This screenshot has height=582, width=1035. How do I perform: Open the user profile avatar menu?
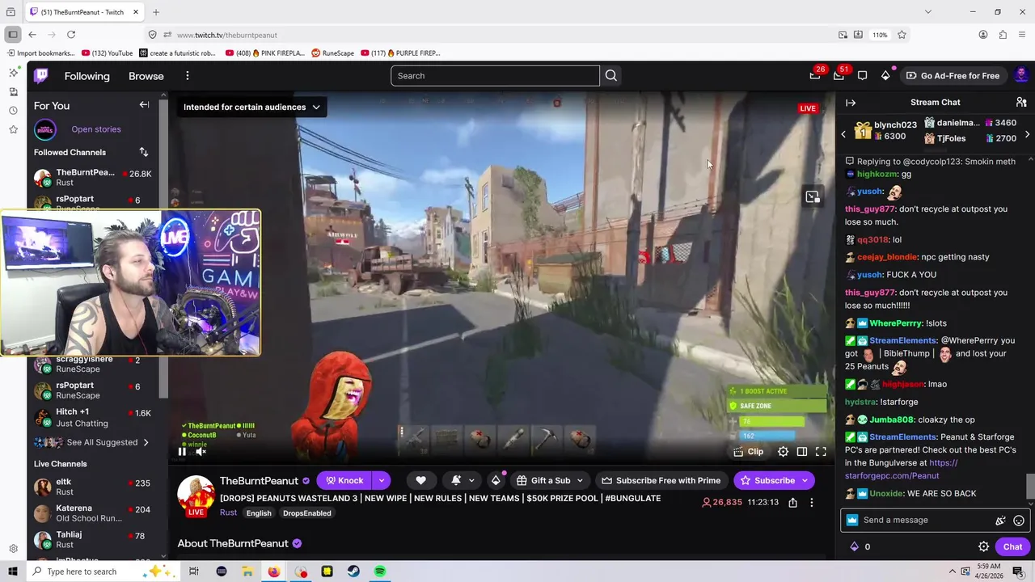click(1021, 75)
